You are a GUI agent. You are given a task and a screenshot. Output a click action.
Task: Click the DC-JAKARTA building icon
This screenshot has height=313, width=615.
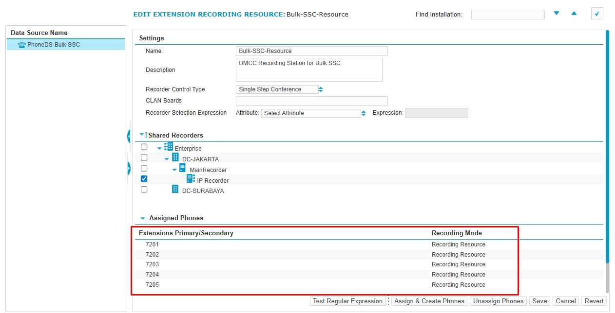point(175,157)
